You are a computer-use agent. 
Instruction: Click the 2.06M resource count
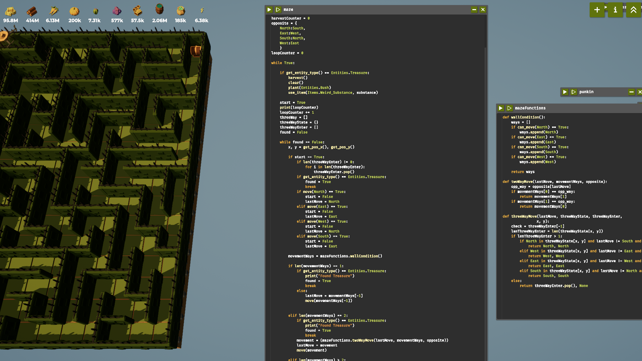pos(159,21)
